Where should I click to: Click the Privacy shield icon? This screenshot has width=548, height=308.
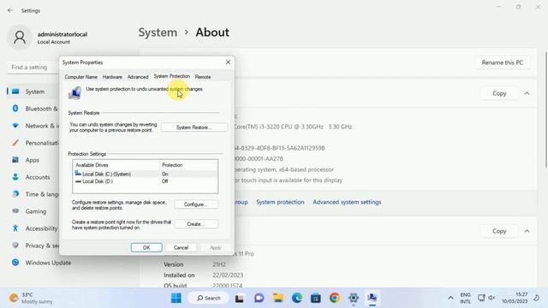point(15,246)
